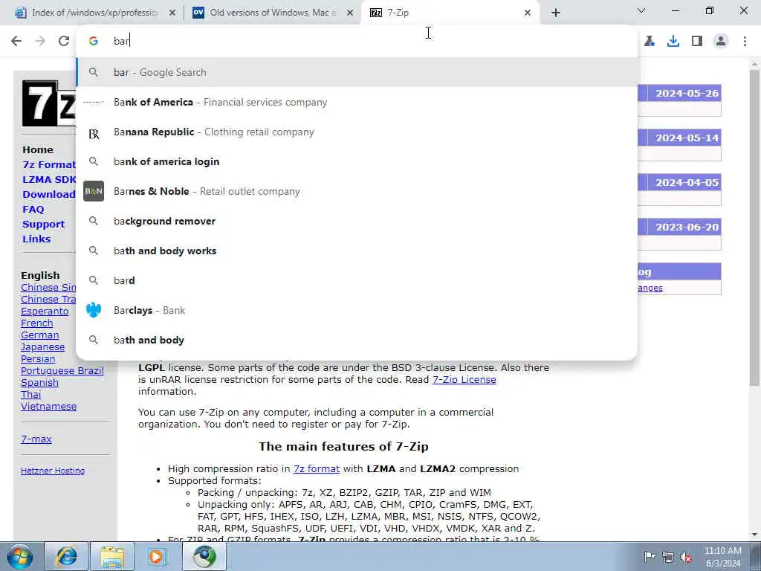This screenshot has width=761, height=571.
Task: Select the 7-Zip tab
Action: (450, 13)
